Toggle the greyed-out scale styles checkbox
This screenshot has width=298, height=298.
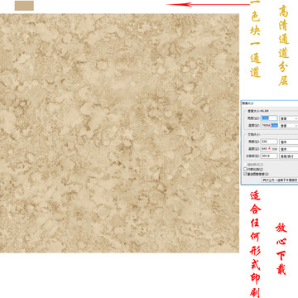[x=245, y=165]
